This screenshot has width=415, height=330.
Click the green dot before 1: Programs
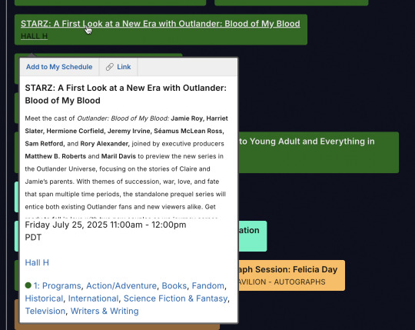click(28, 285)
